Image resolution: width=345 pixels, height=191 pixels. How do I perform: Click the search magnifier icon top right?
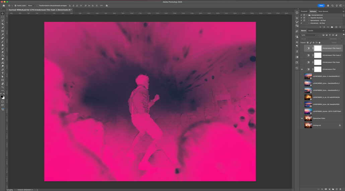tap(332, 6)
